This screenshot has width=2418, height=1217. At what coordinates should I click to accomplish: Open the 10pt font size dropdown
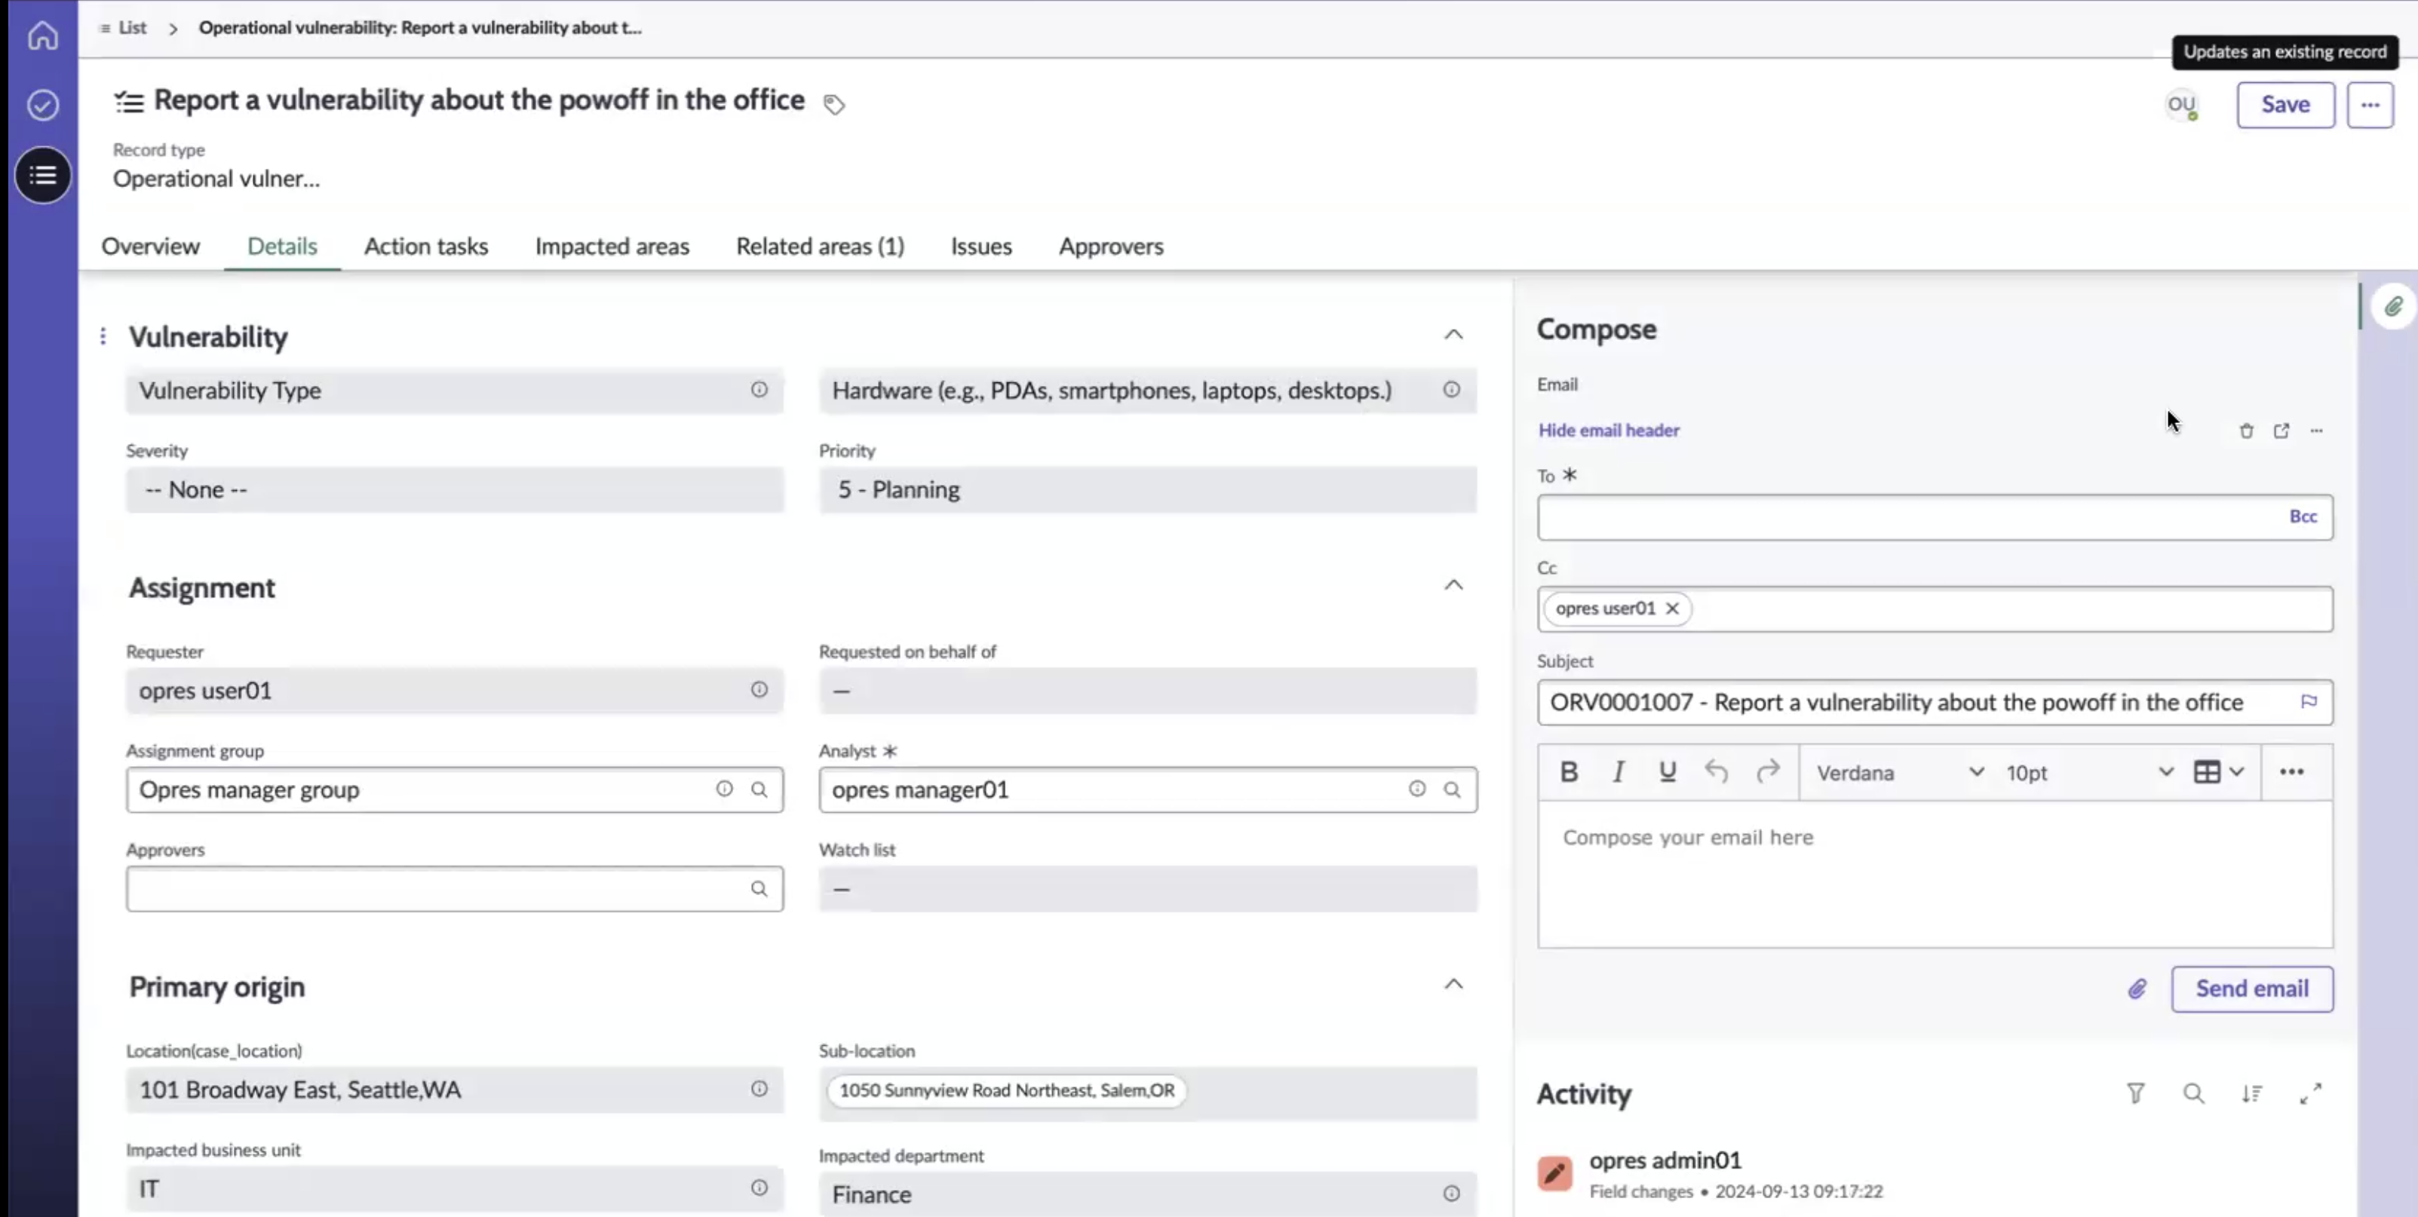(2088, 772)
